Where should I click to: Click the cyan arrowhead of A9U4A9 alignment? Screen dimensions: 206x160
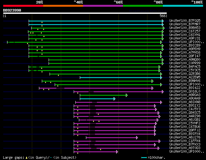[x=115, y=99]
